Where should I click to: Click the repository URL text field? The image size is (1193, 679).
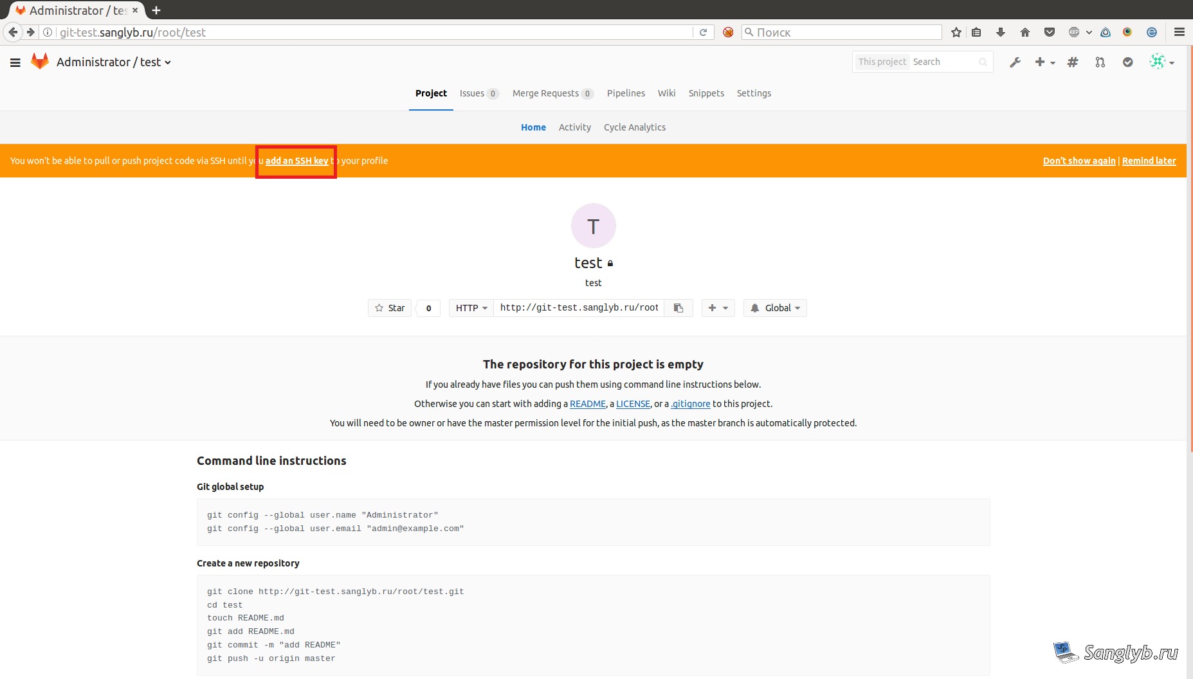579,308
